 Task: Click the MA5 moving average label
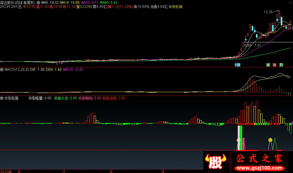[50, 2]
